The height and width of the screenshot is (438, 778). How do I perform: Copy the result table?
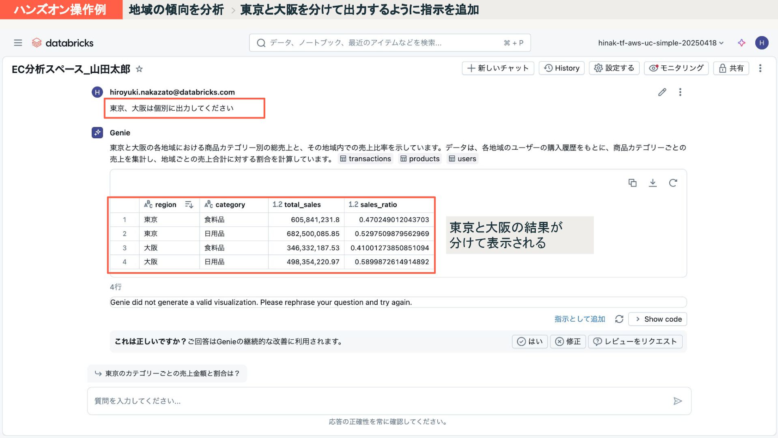coord(632,183)
